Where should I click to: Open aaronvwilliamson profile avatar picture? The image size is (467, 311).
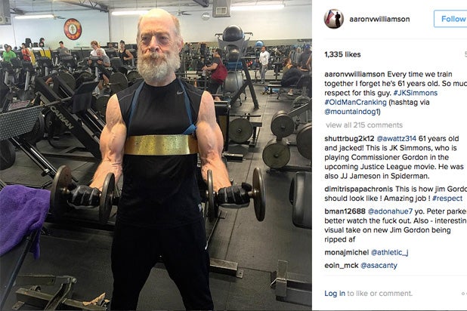click(x=333, y=19)
